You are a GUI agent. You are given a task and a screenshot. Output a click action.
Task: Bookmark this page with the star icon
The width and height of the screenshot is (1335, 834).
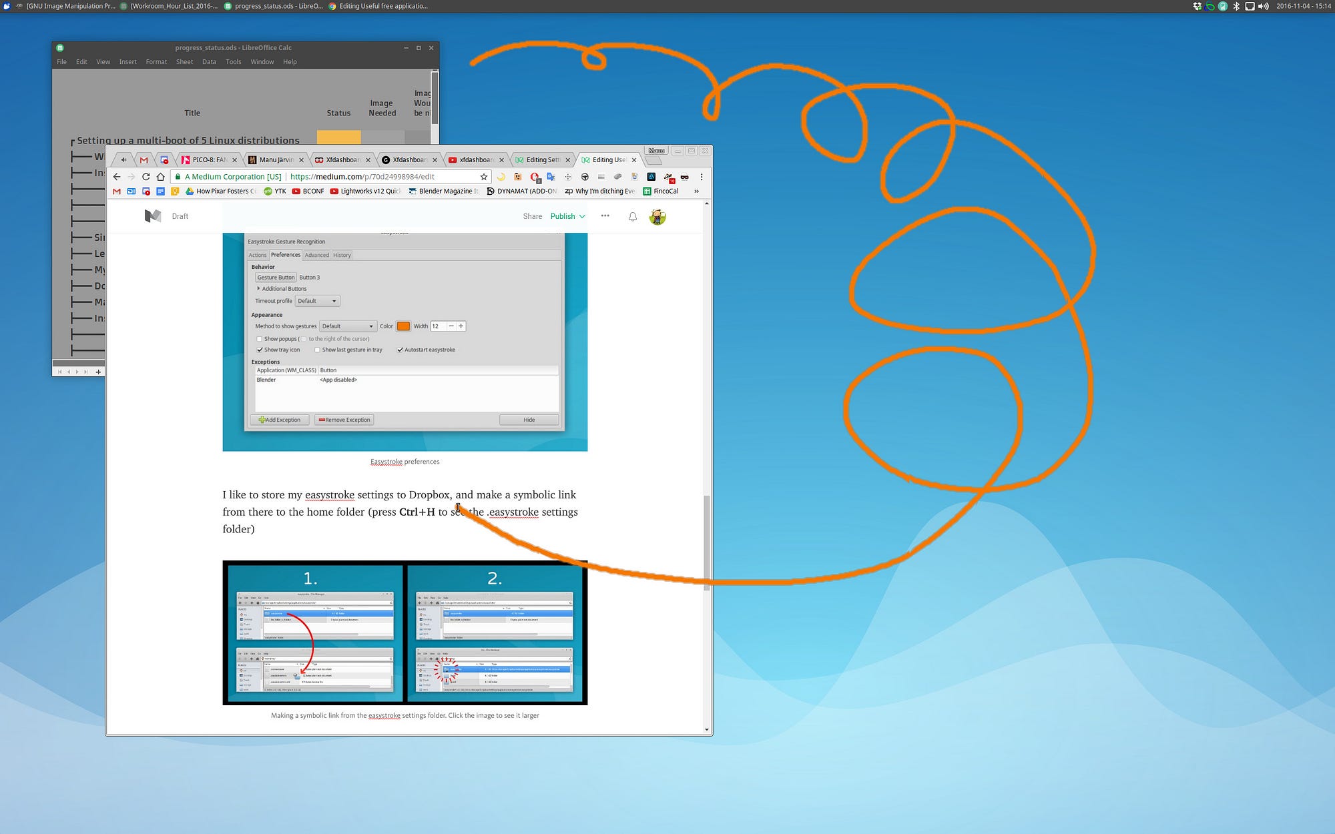pos(484,177)
